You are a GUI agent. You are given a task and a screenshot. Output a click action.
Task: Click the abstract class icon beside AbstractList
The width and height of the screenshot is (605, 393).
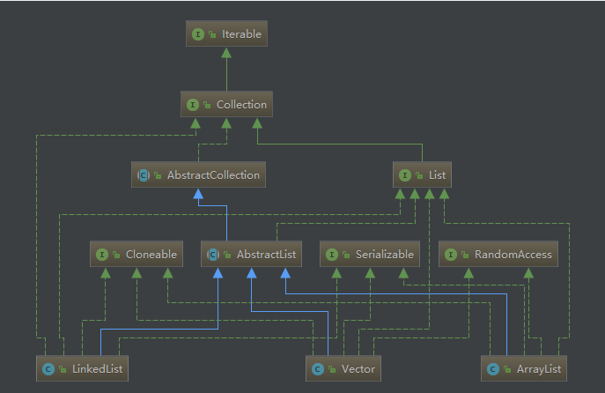[212, 255]
